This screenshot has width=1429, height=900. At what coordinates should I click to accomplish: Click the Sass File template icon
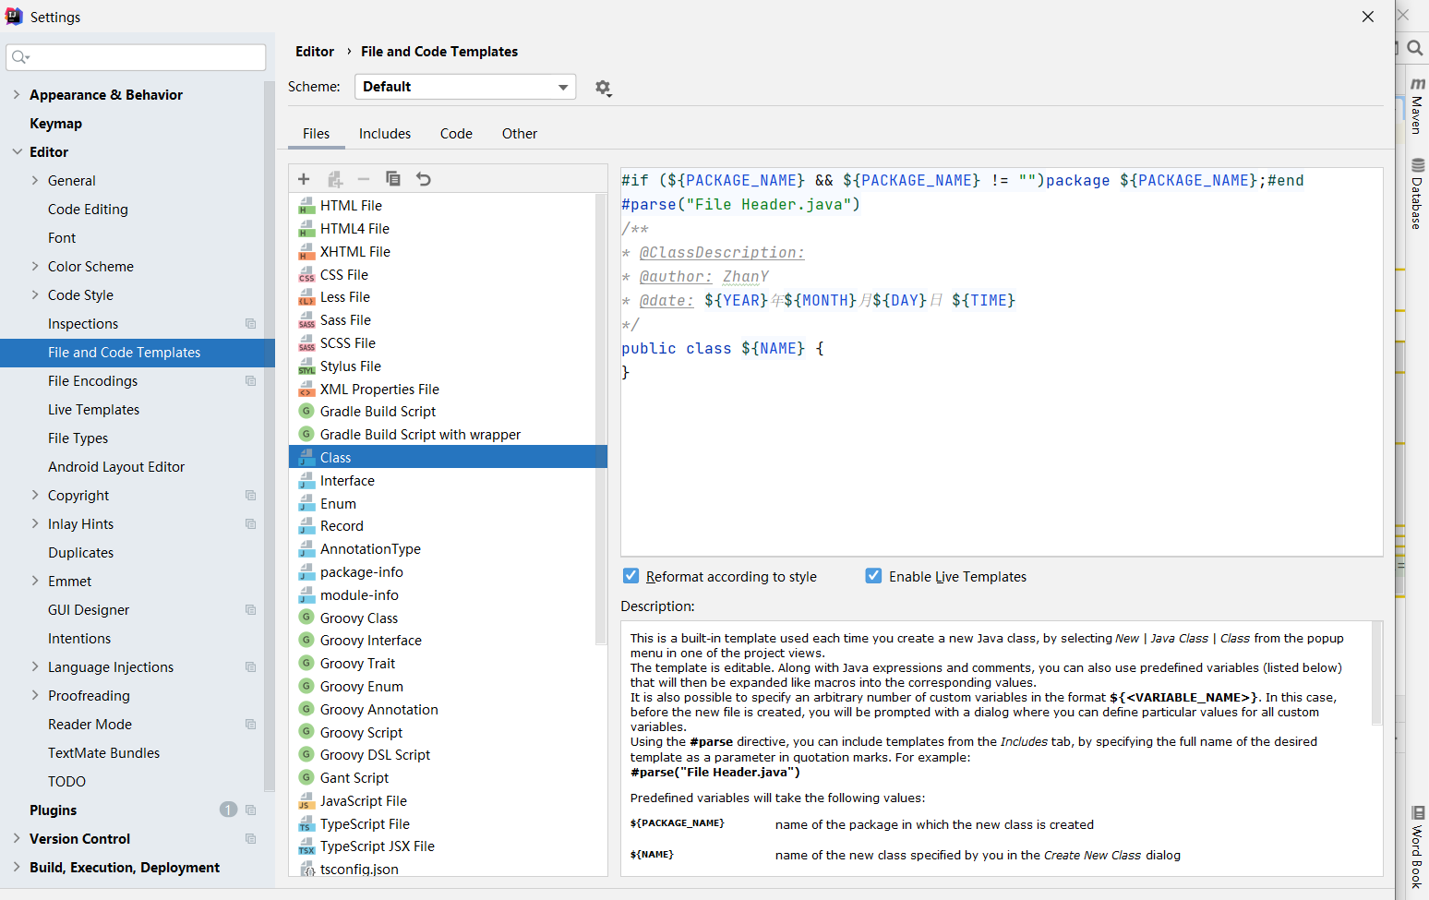[x=306, y=320]
